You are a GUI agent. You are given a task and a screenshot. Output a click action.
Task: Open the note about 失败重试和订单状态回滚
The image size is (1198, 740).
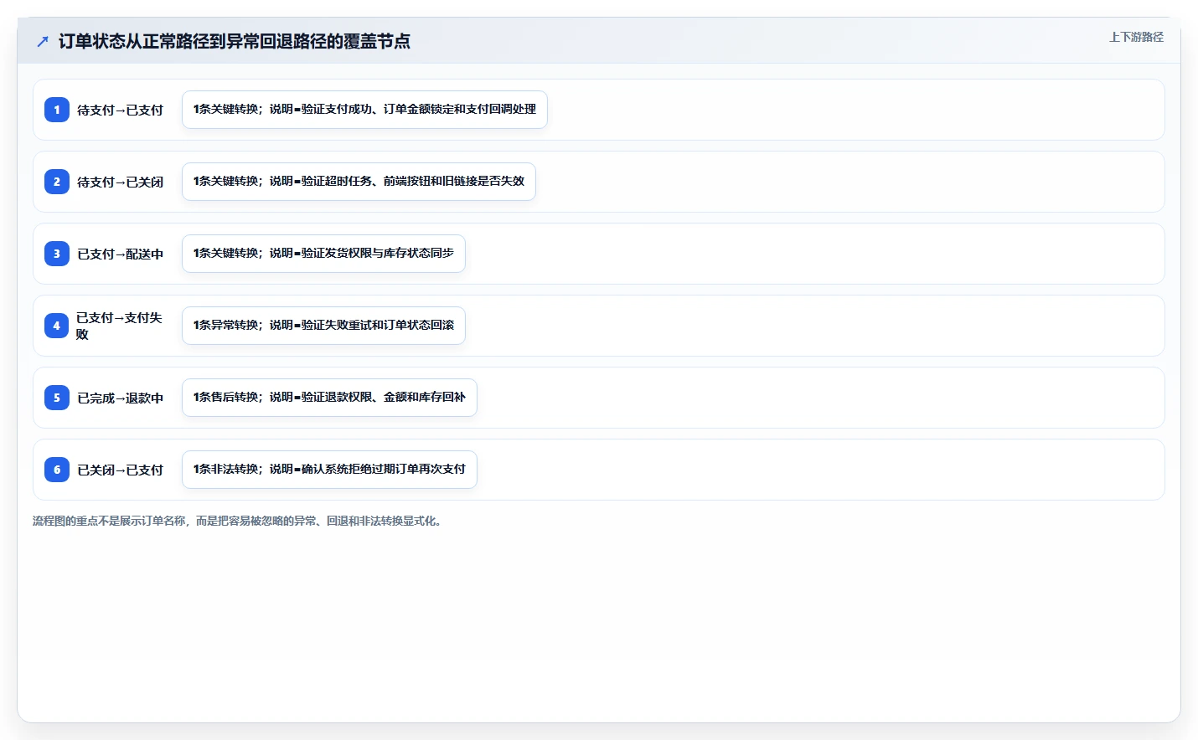[x=323, y=326]
